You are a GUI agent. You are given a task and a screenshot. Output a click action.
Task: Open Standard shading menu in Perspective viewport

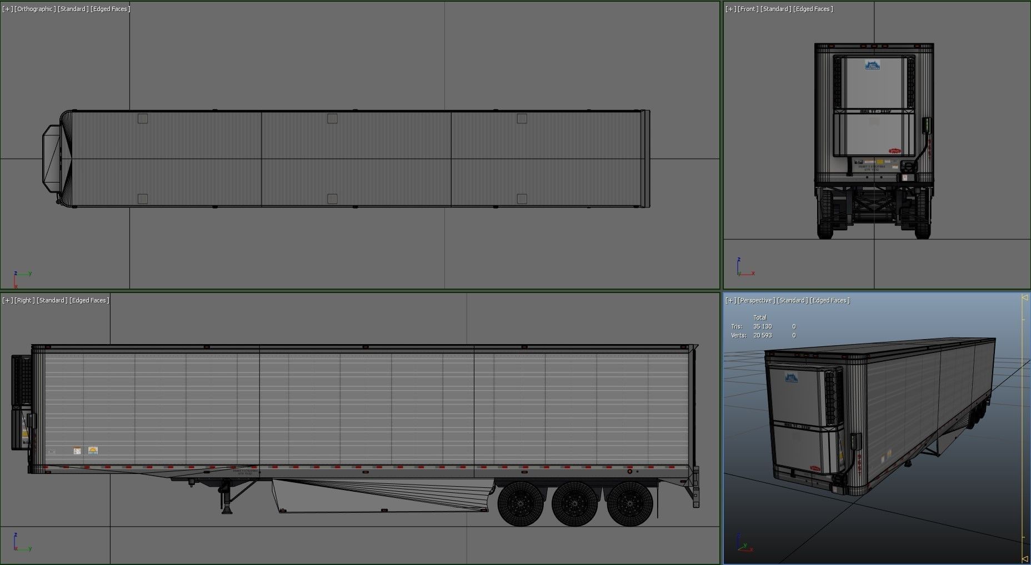pyautogui.click(x=792, y=300)
